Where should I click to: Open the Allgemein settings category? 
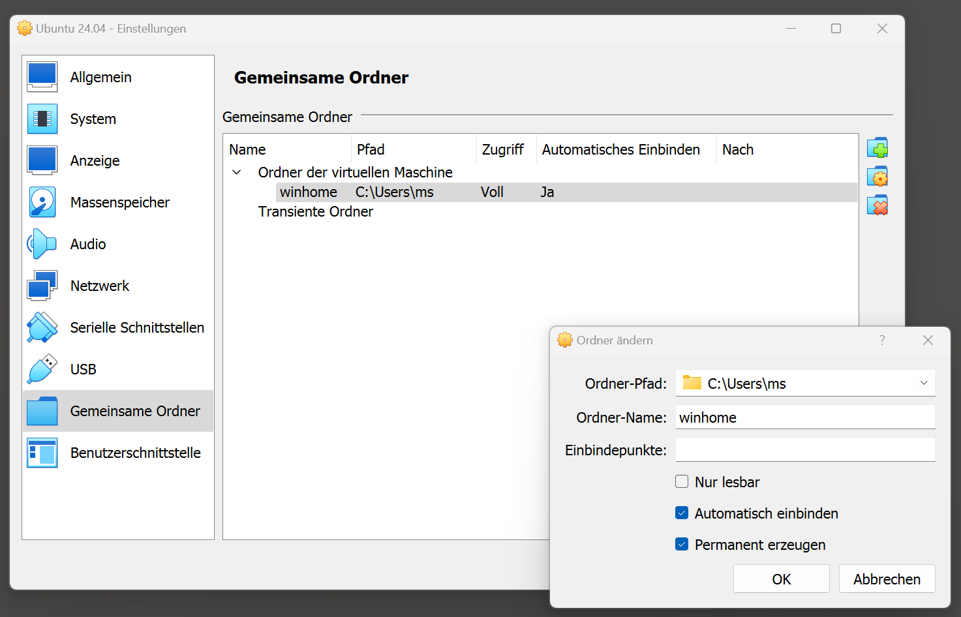tap(118, 77)
